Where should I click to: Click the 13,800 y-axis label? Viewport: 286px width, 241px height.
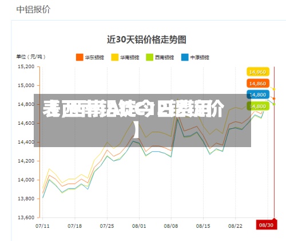[26, 199]
